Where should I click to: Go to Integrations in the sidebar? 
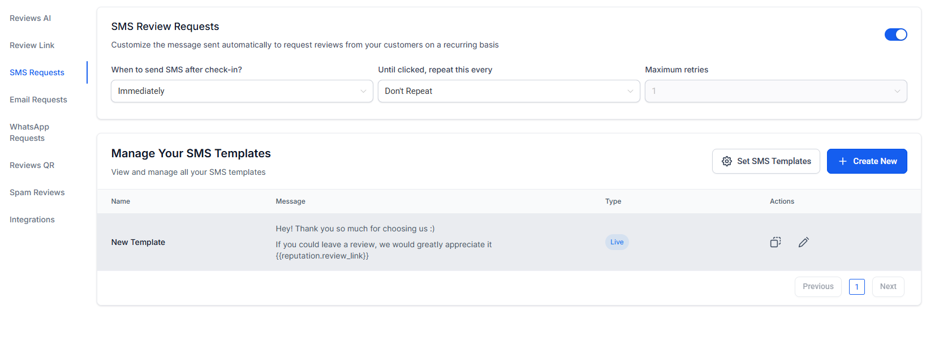pyautogui.click(x=32, y=219)
